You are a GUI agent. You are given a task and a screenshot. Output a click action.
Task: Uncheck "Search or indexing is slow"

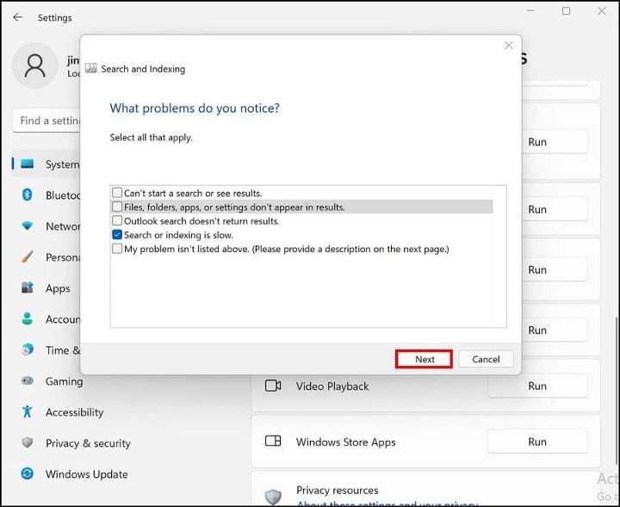coord(117,235)
